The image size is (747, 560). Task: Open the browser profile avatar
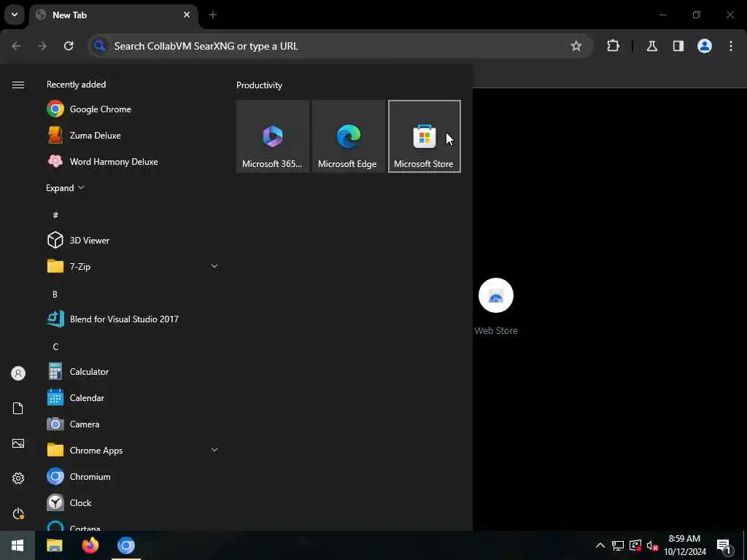pos(705,46)
